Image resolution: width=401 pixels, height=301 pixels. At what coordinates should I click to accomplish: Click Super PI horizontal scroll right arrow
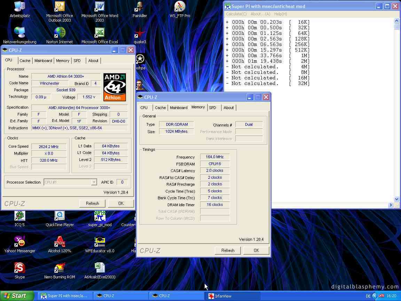coord(391,205)
